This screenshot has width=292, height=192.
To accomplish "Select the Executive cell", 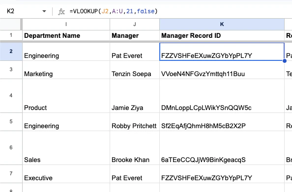I will (x=66, y=174).
